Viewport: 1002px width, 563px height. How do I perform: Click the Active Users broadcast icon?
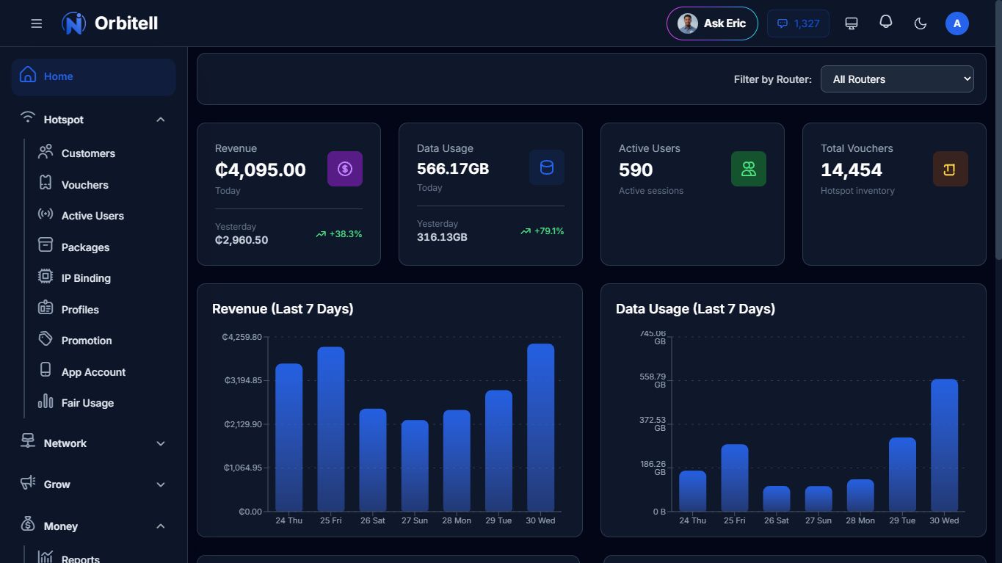(x=46, y=214)
